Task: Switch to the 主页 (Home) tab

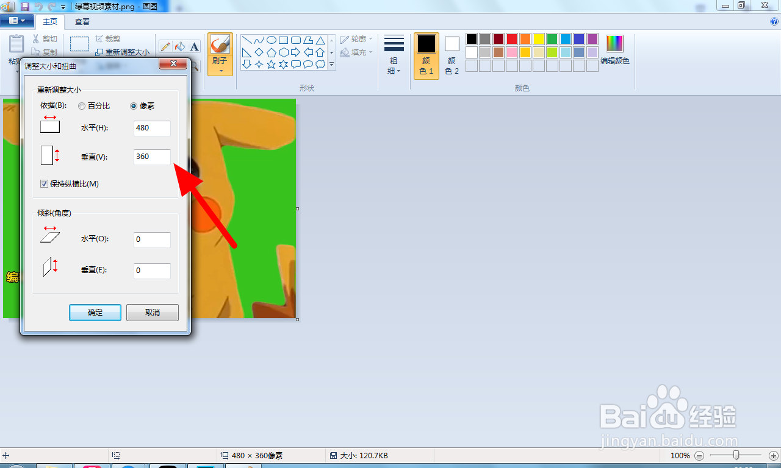Action: [49, 21]
